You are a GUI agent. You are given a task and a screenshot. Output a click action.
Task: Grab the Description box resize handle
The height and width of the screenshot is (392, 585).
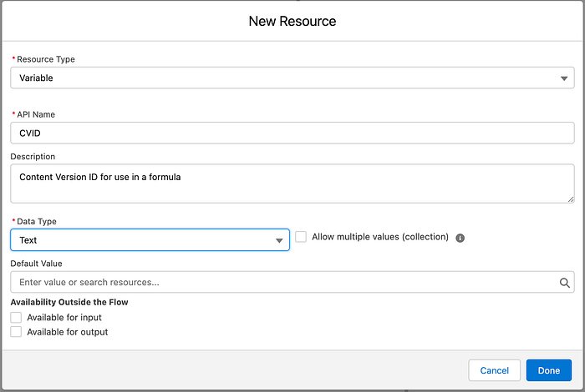pyautogui.click(x=571, y=199)
